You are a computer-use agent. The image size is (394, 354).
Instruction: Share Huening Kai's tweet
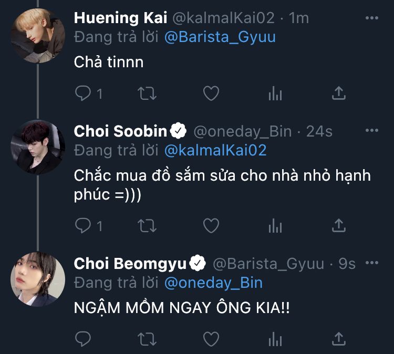[x=339, y=93]
